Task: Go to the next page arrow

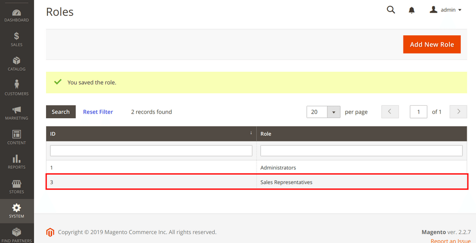Action: tap(458, 112)
